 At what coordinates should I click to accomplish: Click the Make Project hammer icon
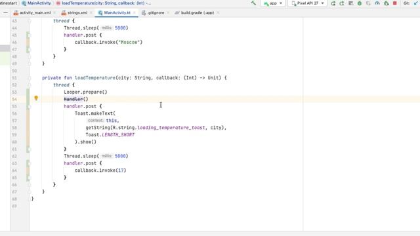(253, 3)
